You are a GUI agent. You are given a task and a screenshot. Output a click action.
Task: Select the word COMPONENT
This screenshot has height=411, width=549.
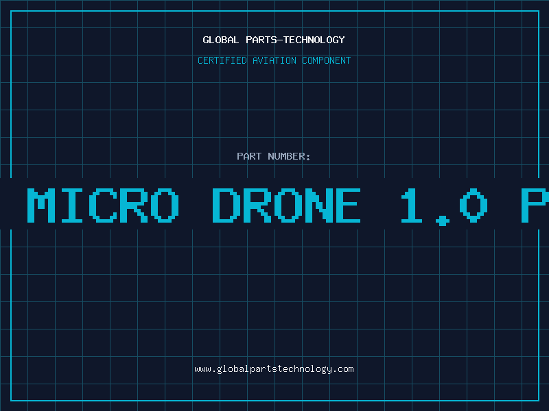[327, 60]
